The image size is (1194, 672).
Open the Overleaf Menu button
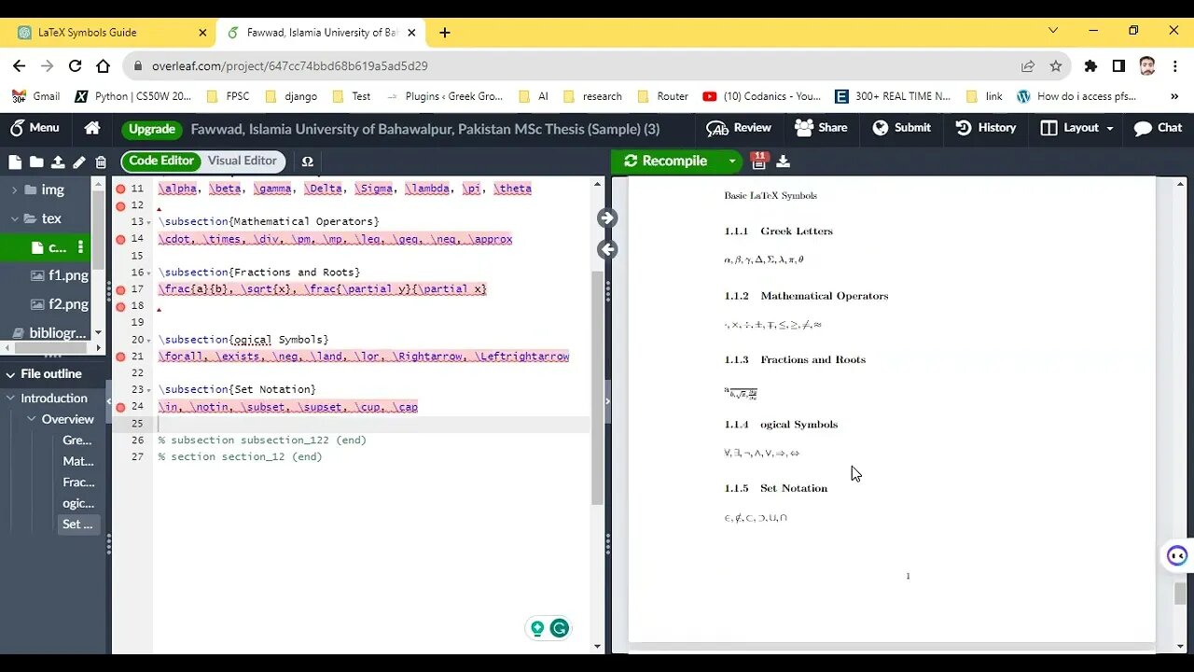tap(34, 128)
